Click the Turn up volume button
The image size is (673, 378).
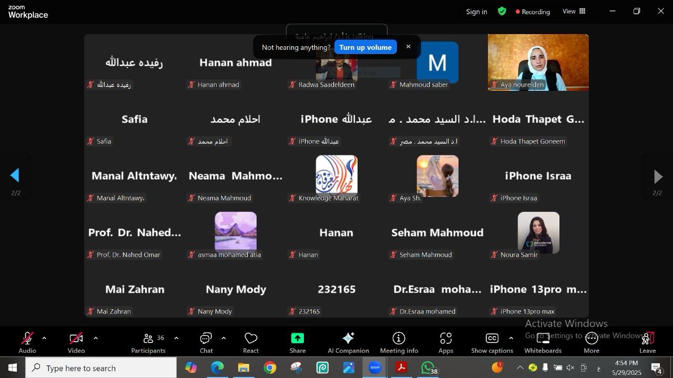(365, 47)
